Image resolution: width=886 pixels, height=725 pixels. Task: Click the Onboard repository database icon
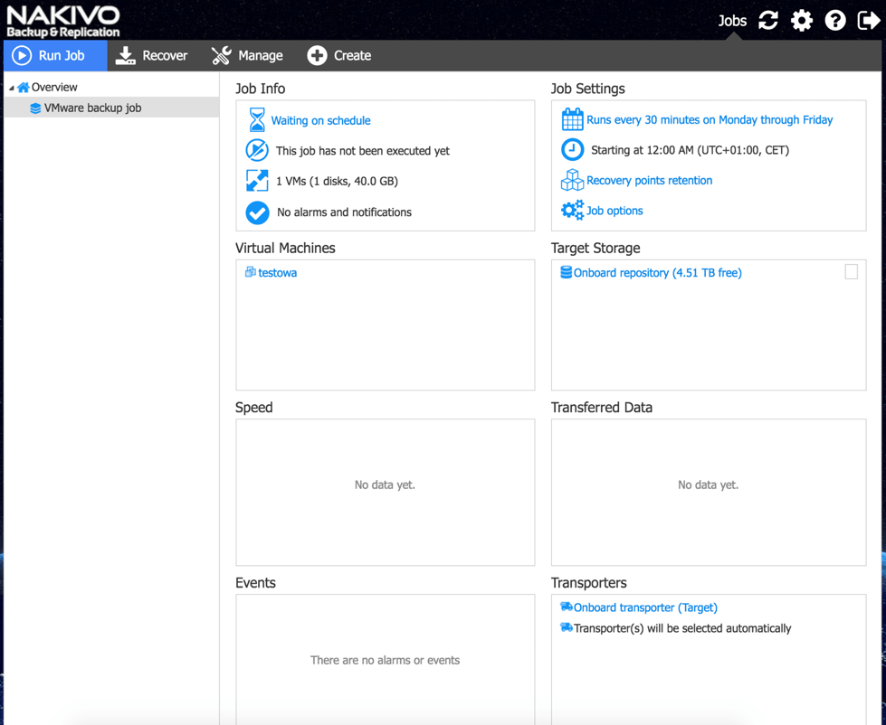[x=566, y=272]
